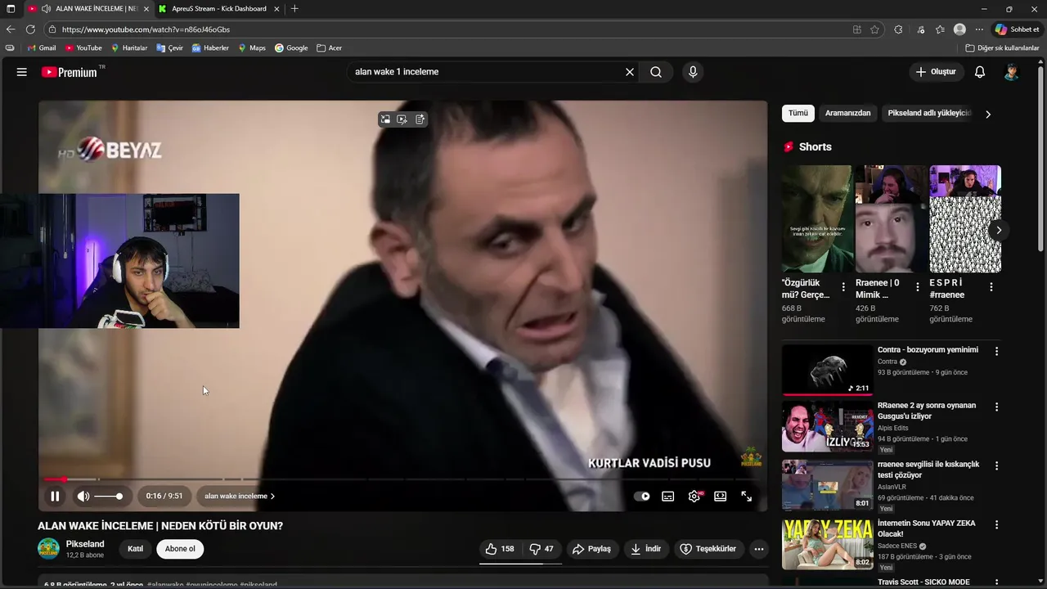Reload the page
Viewport: 1047px width, 589px height.
[30, 29]
